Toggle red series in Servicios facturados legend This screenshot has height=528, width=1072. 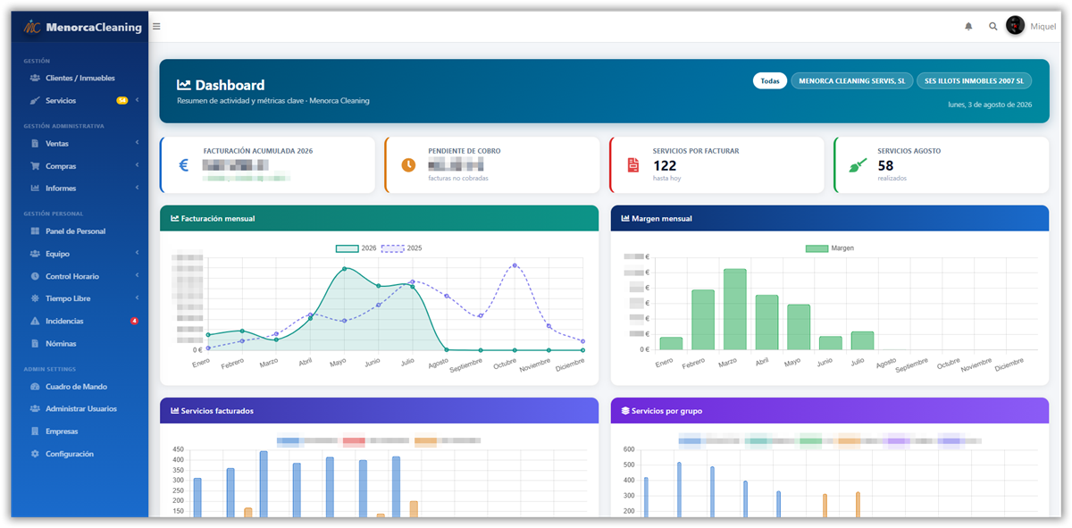375,440
